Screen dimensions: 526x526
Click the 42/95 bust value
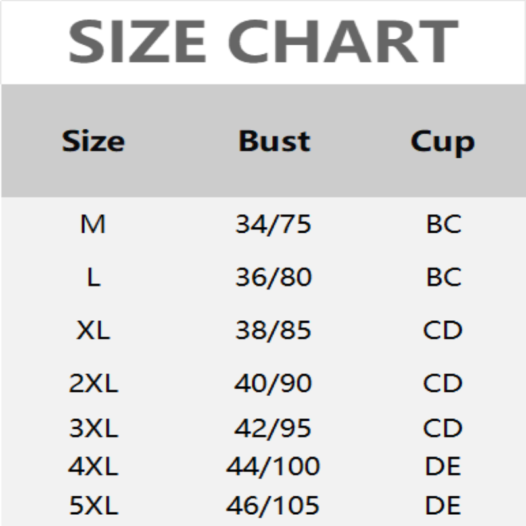pos(273,429)
